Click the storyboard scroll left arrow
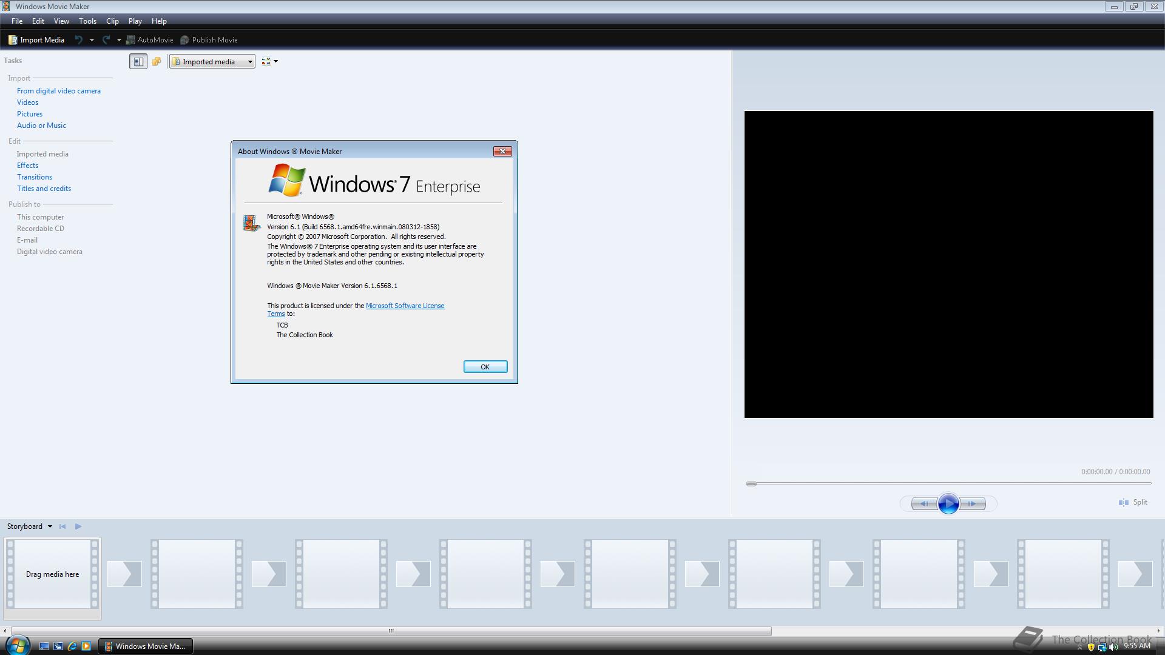This screenshot has width=1165, height=655. [5, 631]
